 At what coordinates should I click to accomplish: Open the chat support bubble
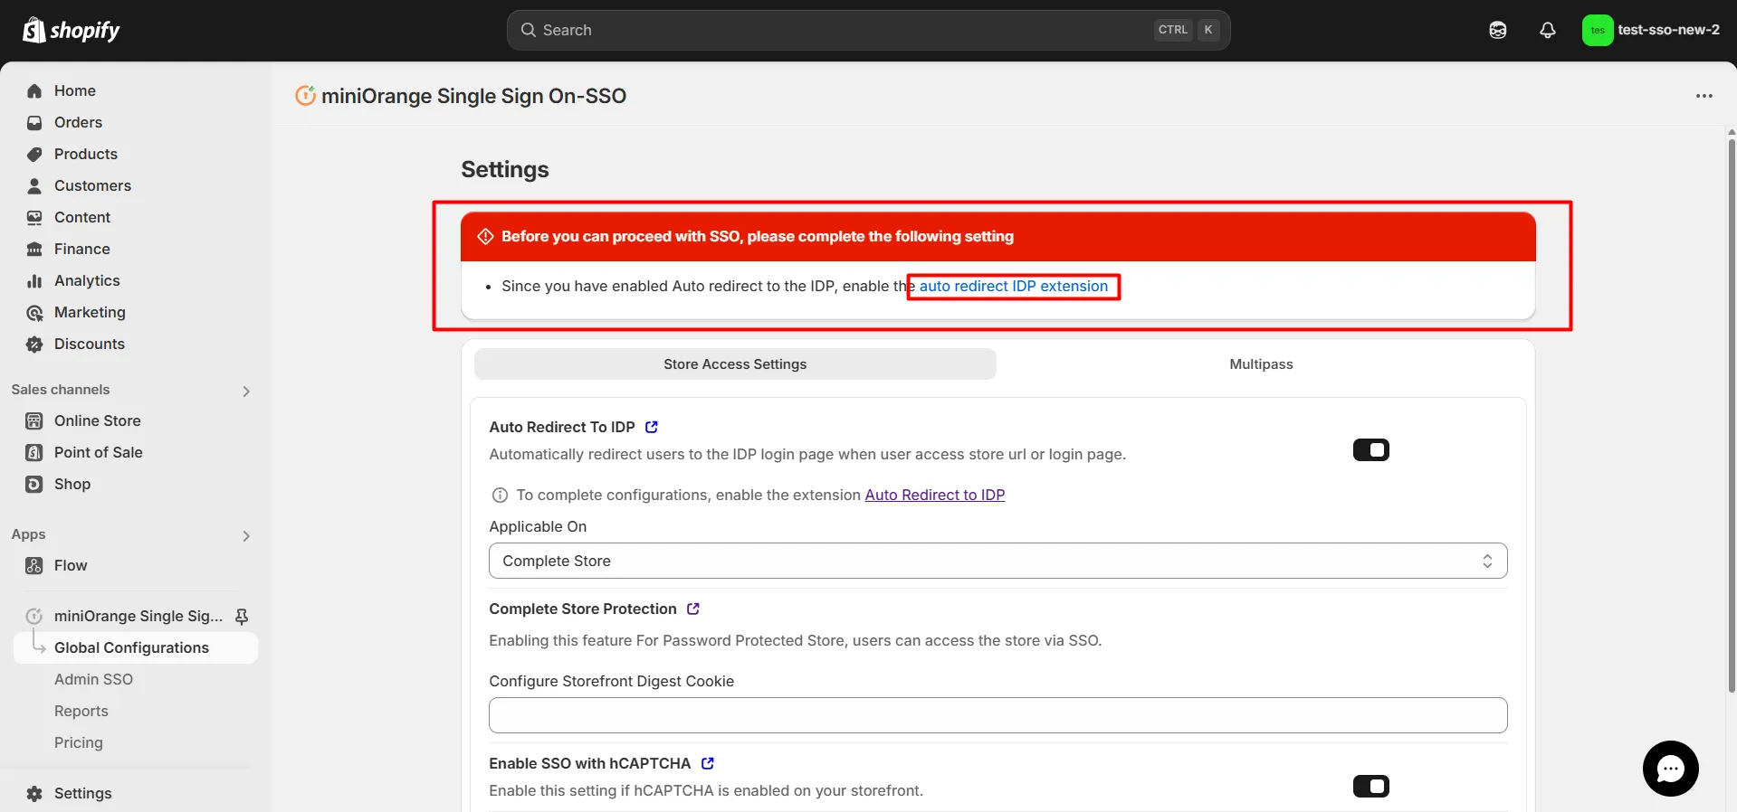point(1670,769)
